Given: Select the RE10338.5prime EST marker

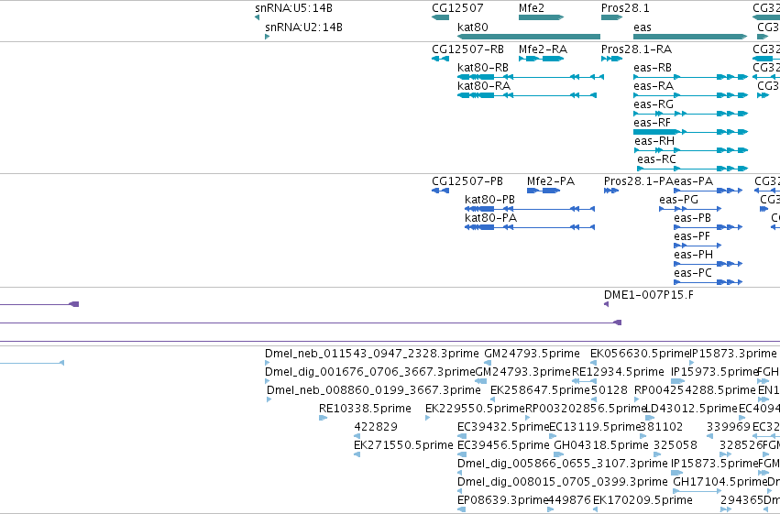Looking at the screenshot, I should 323,418.
